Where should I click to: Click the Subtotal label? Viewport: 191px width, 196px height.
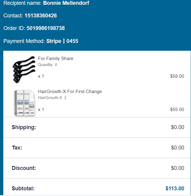click(x=23, y=188)
